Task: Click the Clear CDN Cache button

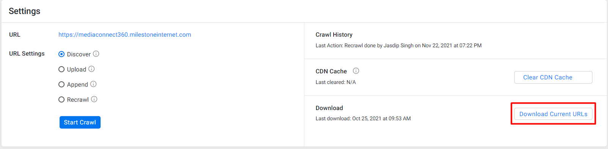Action: coord(553,77)
